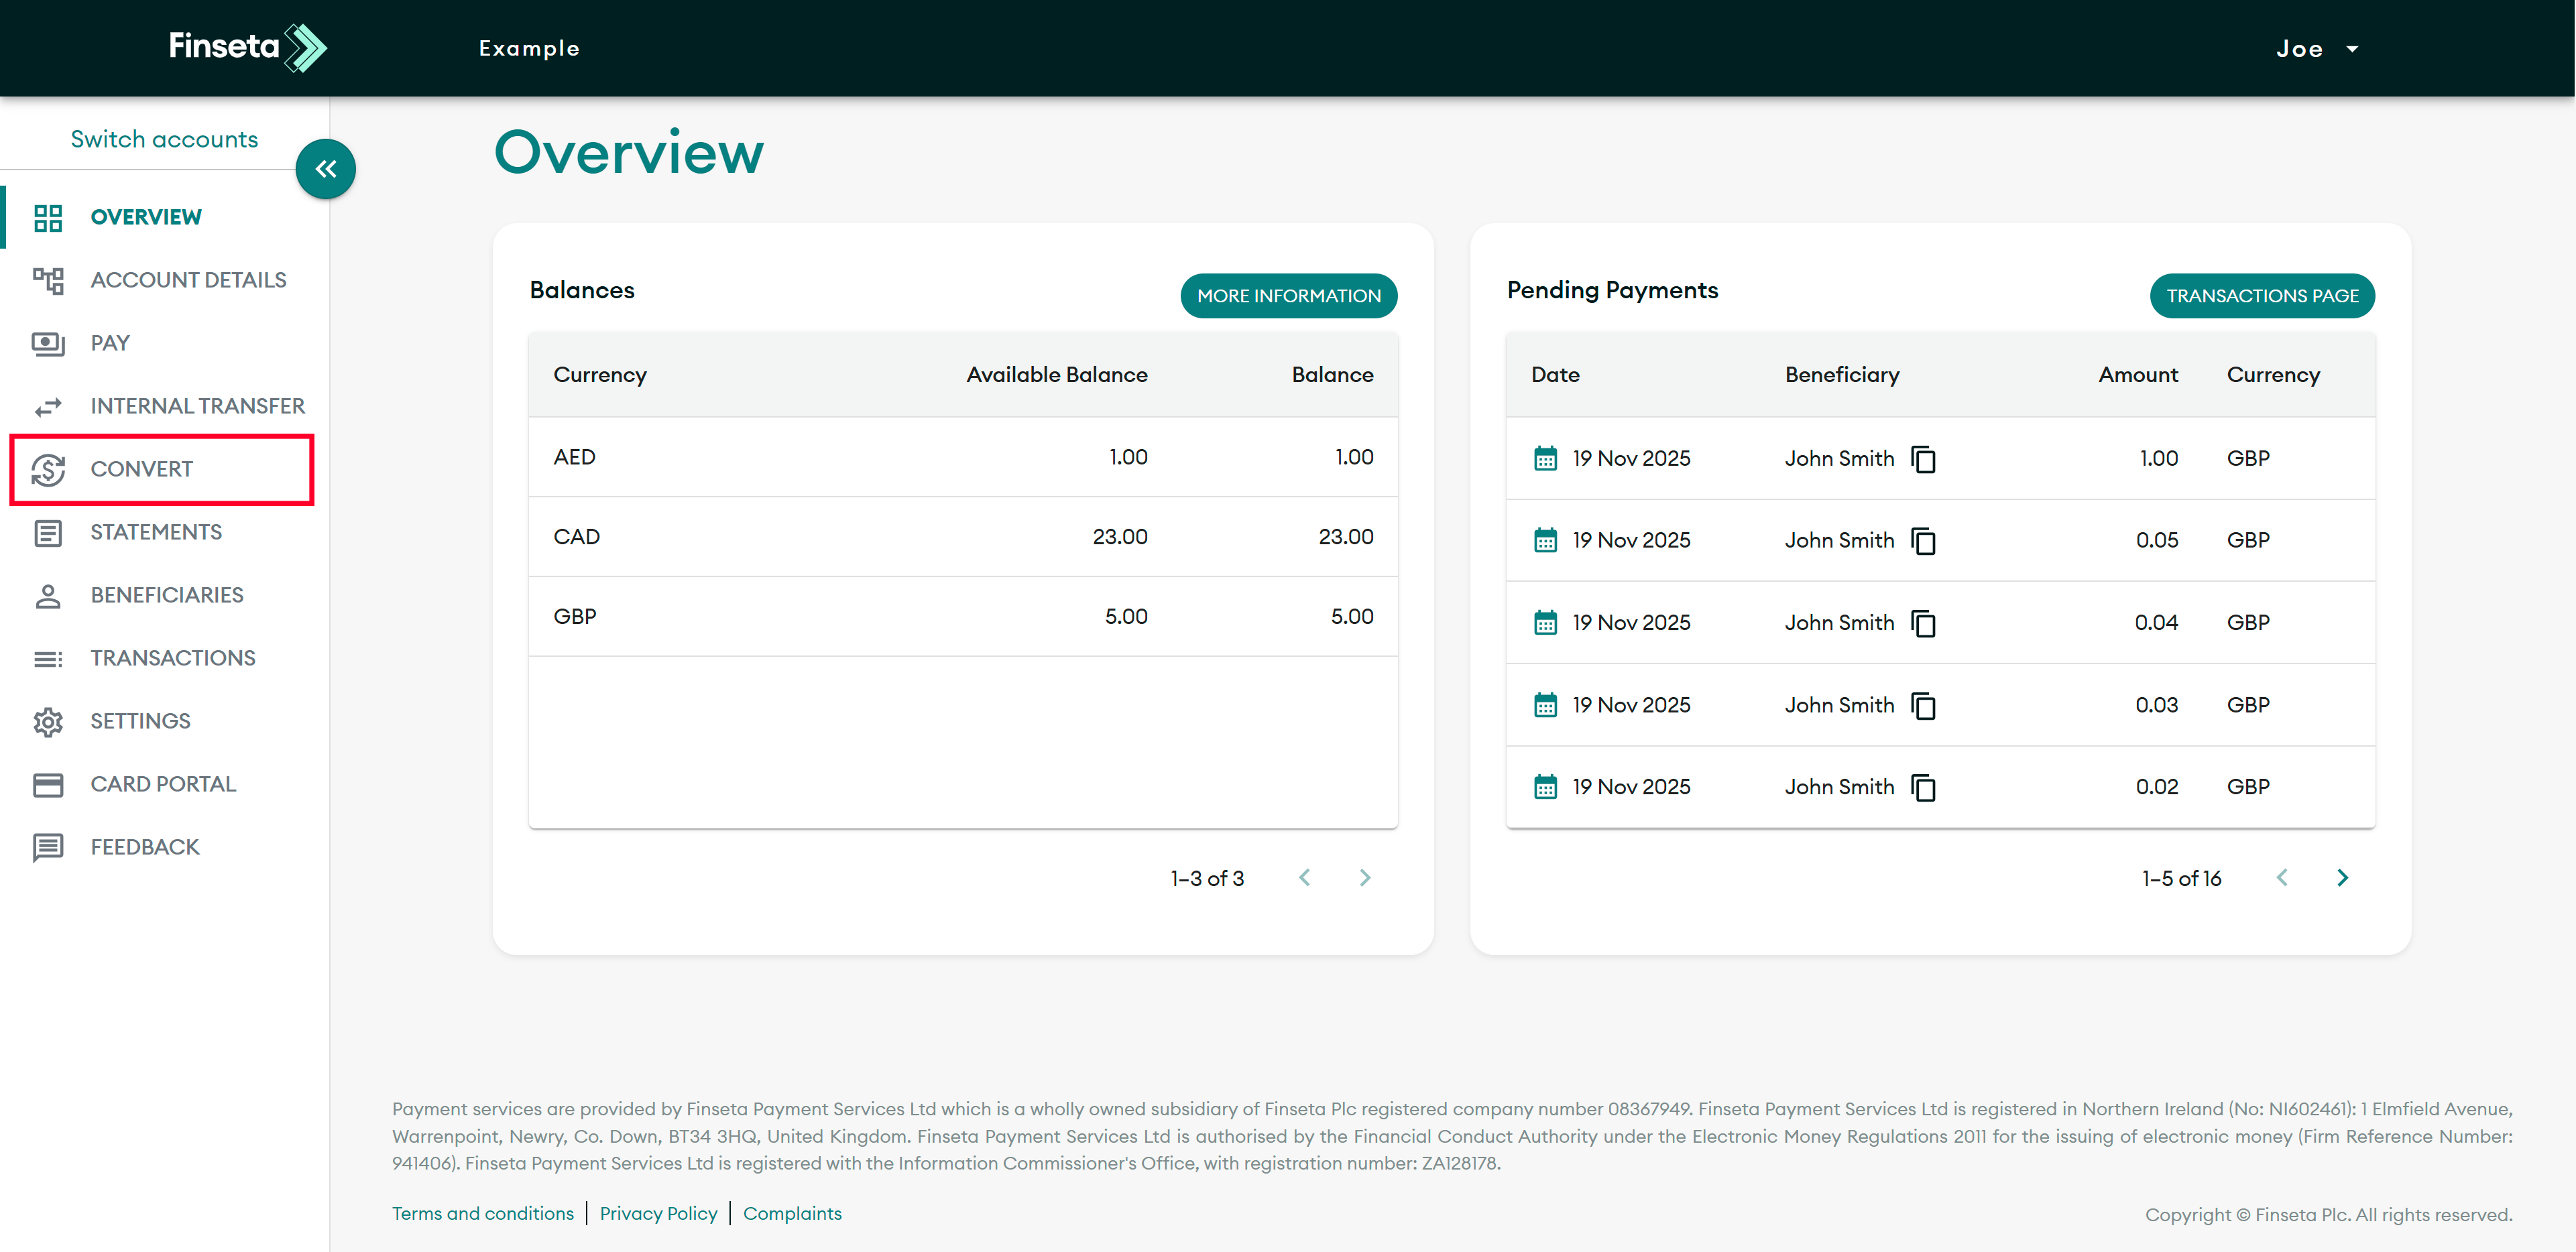Navigate to Internal Transfer
This screenshot has height=1252, width=2576.
tap(197, 406)
